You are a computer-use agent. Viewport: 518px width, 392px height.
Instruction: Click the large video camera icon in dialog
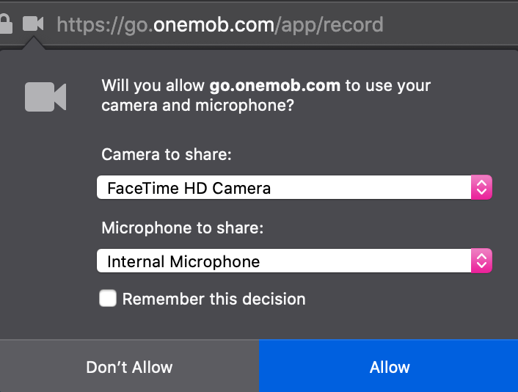click(45, 96)
